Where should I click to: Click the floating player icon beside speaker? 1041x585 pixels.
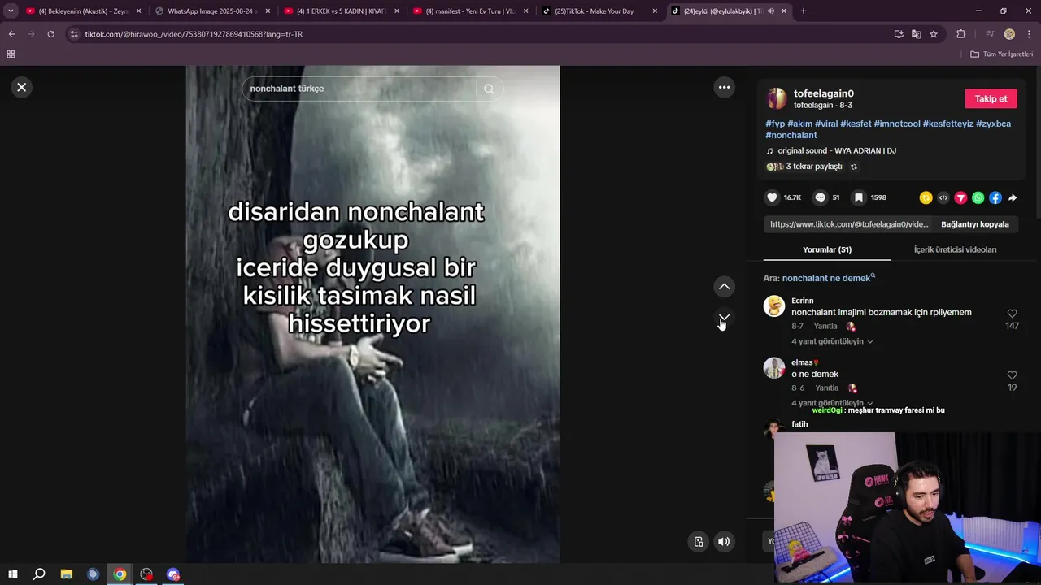pyautogui.click(x=698, y=542)
